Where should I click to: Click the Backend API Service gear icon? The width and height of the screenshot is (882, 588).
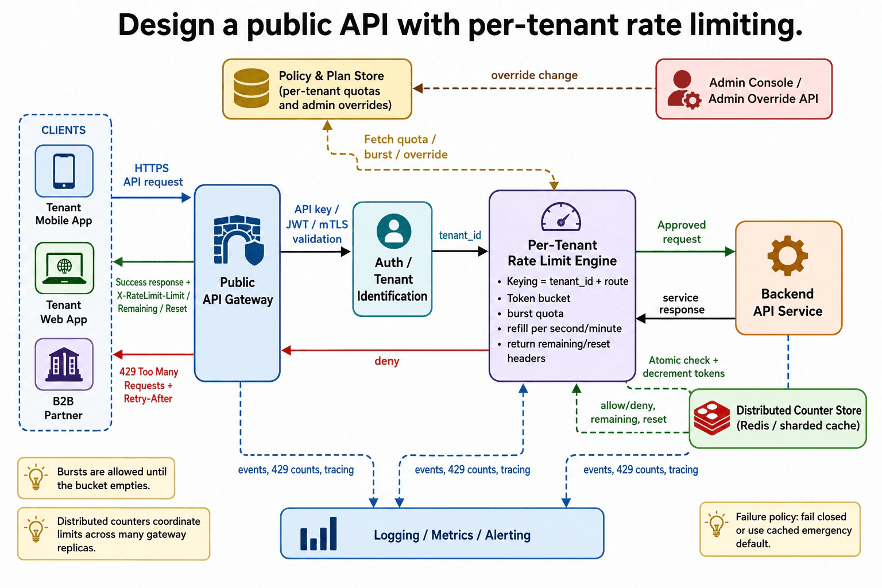tap(788, 256)
